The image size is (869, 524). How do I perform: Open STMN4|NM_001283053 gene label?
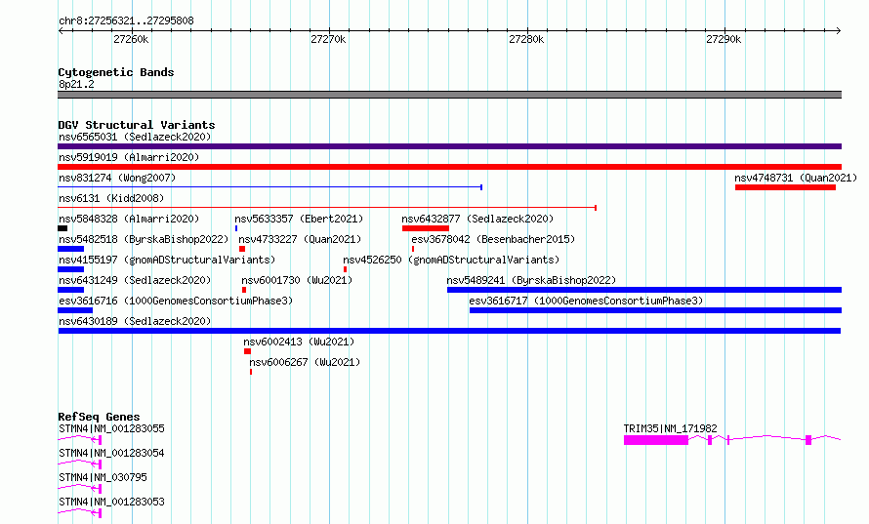tap(111, 502)
